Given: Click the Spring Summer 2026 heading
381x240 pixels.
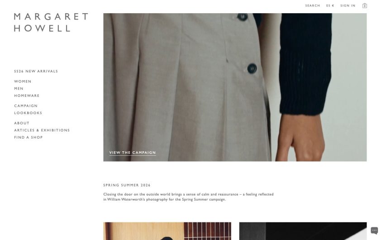Looking at the screenshot, I should point(127,185).
